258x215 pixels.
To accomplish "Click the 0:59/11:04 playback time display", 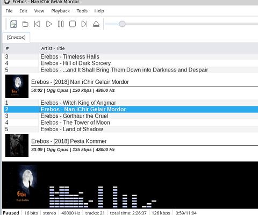I will (186, 213).
